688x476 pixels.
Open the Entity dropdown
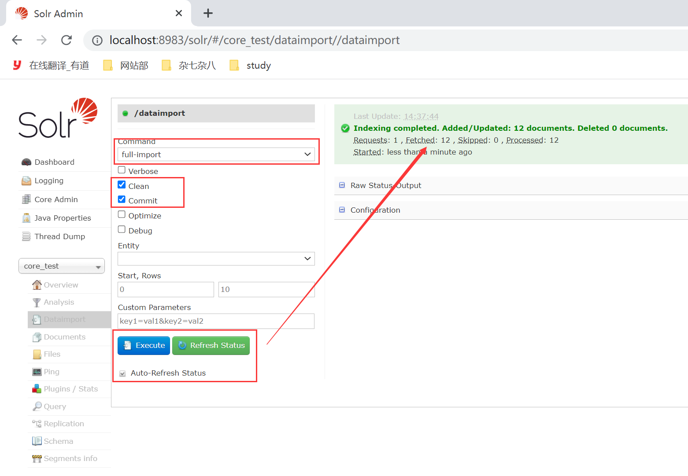click(216, 258)
